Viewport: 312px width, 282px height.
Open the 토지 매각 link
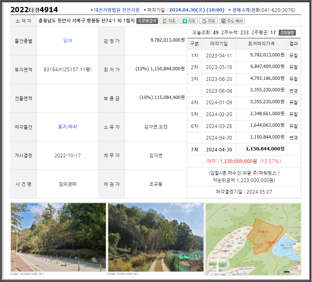[x=68, y=127]
